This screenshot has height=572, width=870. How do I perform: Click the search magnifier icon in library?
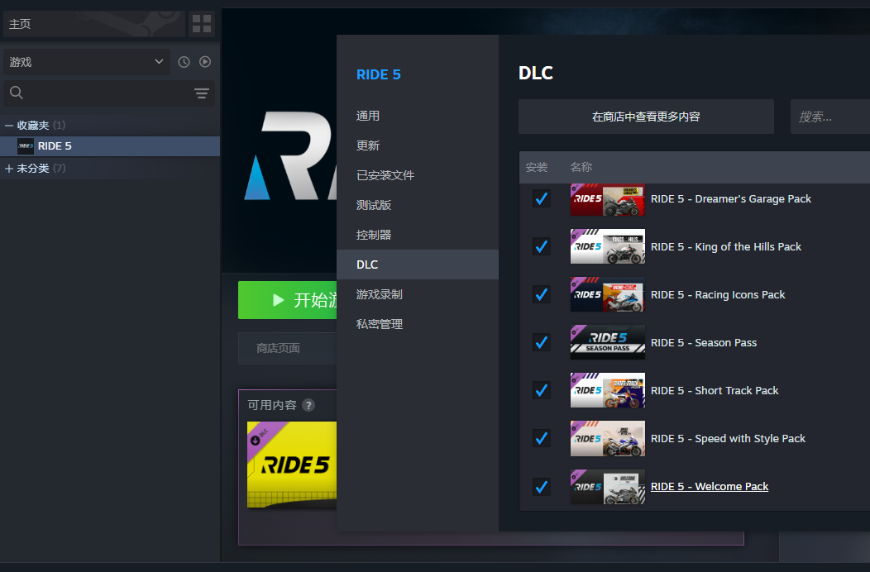click(x=17, y=93)
